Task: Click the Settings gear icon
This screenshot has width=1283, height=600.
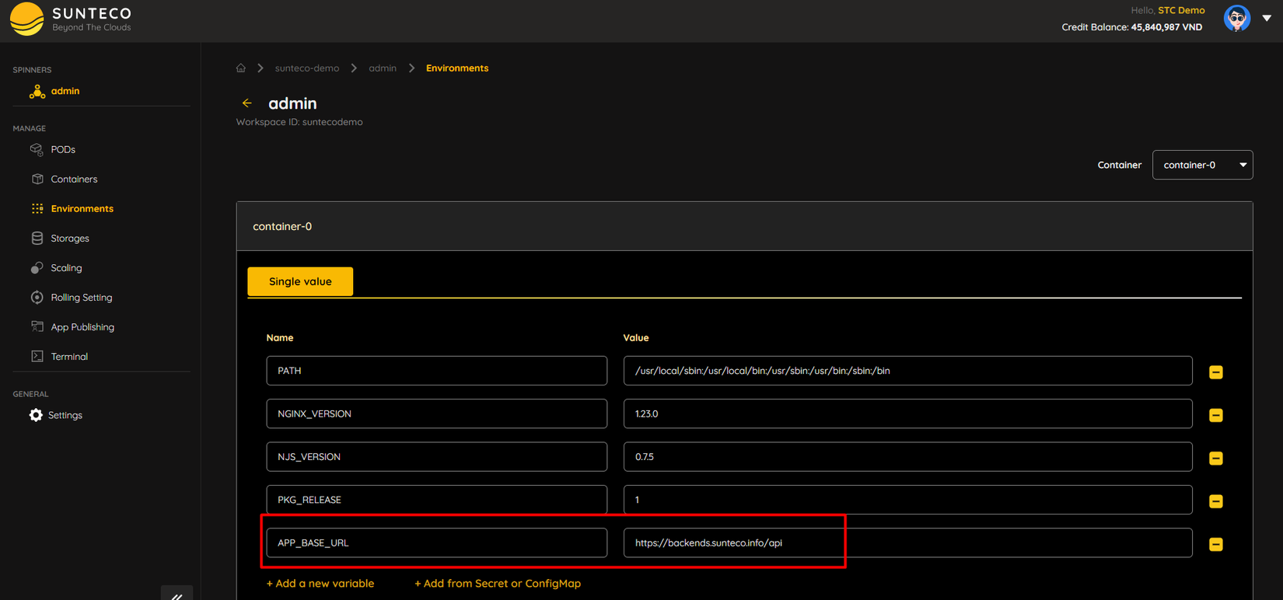Action: 36,415
